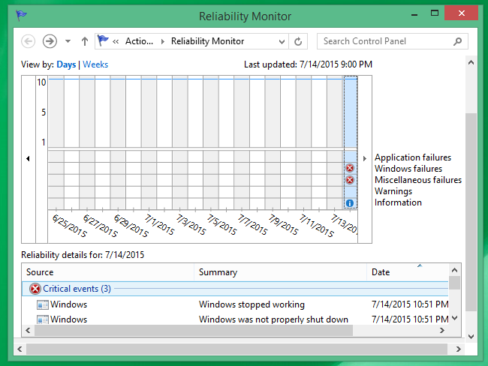Switch the view to Weeks
Viewport: 488px width, 366px height.
click(x=95, y=64)
